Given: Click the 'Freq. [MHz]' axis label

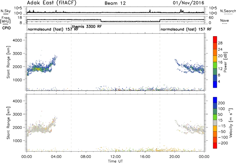Looking at the screenshot, I should click(5, 20).
